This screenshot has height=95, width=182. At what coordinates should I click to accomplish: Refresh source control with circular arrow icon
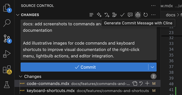[145, 15]
